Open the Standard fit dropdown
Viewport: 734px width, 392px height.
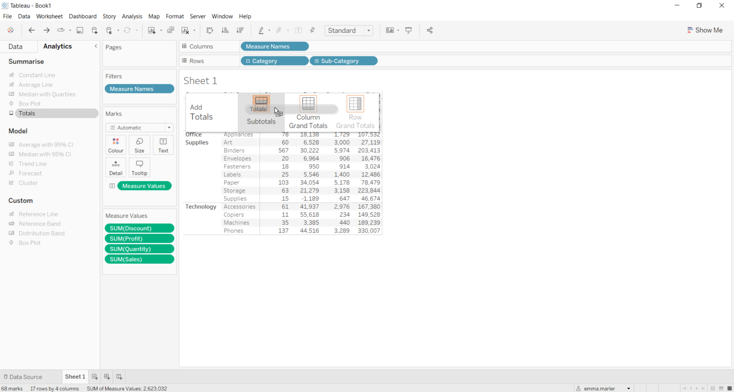click(x=368, y=30)
